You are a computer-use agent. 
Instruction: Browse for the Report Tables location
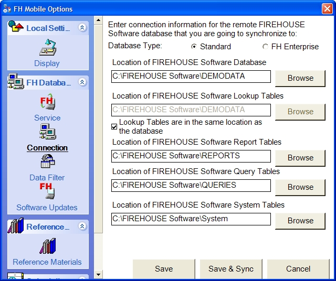(300, 158)
